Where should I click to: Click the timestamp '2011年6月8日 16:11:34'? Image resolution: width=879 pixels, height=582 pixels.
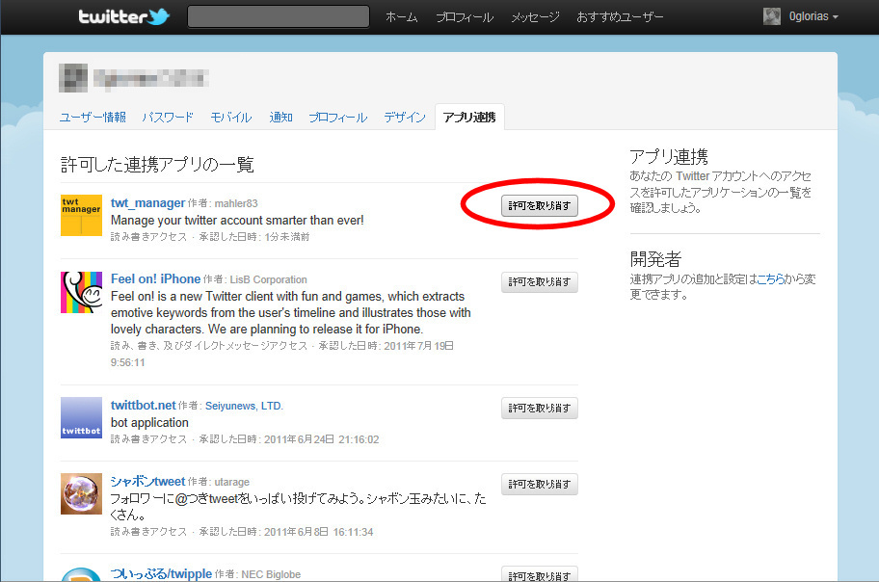tap(318, 532)
